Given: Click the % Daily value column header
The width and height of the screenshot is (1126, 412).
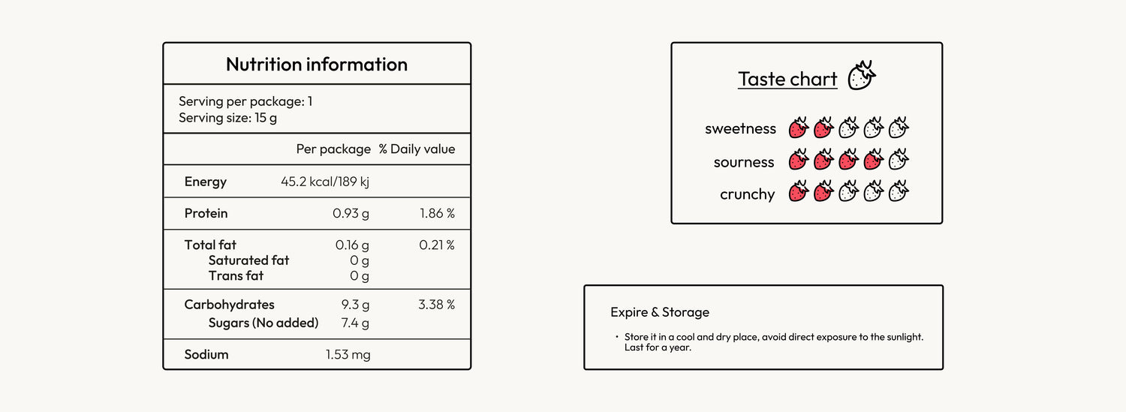Looking at the screenshot, I should pos(417,149).
